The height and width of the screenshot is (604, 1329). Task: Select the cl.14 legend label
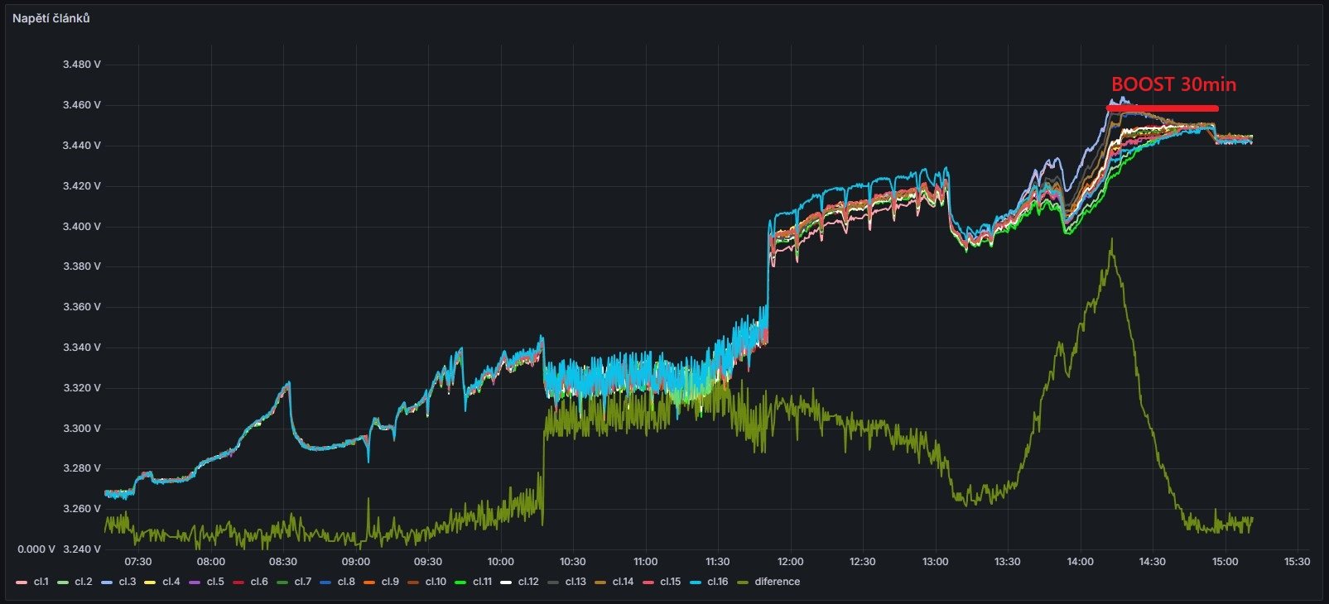(x=623, y=582)
